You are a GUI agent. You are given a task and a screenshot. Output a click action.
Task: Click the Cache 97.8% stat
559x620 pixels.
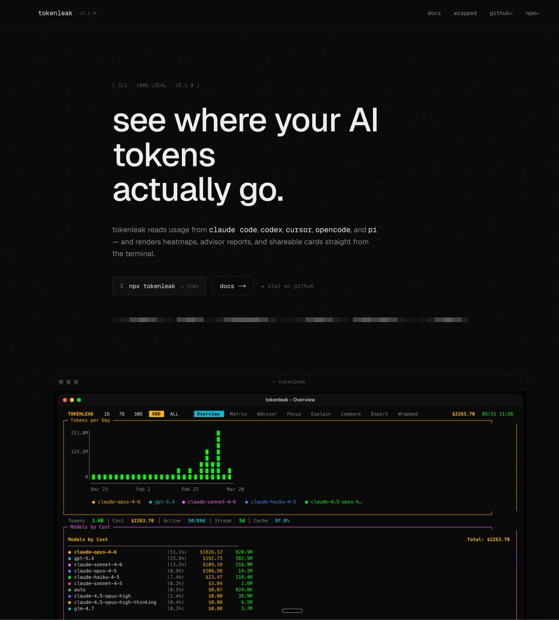point(271,521)
